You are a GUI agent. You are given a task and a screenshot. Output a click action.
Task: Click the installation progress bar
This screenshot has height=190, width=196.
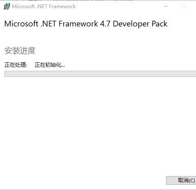[x=100, y=74]
